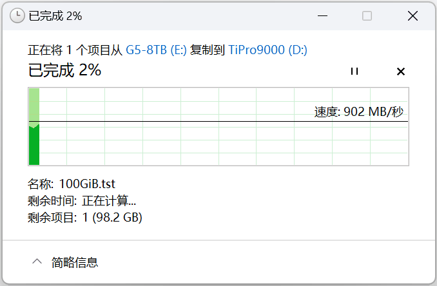This screenshot has width=437, height=286.
Task: Cancel the copy with the X button
Action: [400, 71]
